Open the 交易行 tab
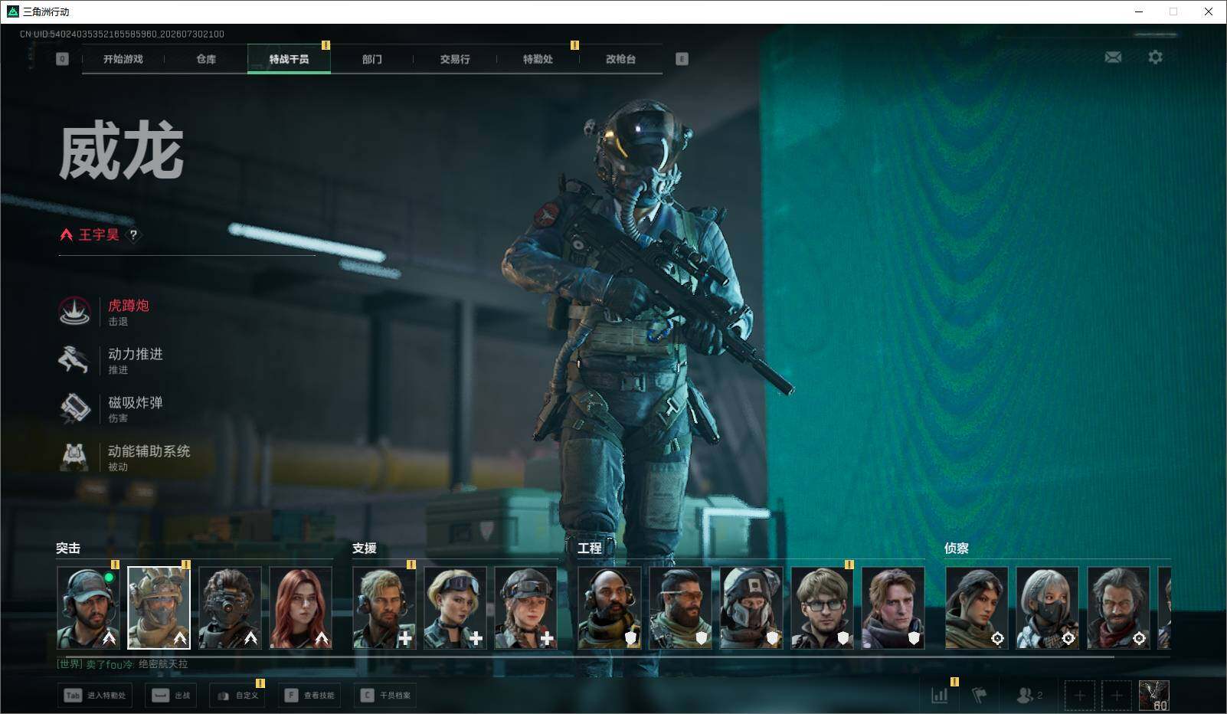This screenshot has height=714, width=1227. click(455, 59)
